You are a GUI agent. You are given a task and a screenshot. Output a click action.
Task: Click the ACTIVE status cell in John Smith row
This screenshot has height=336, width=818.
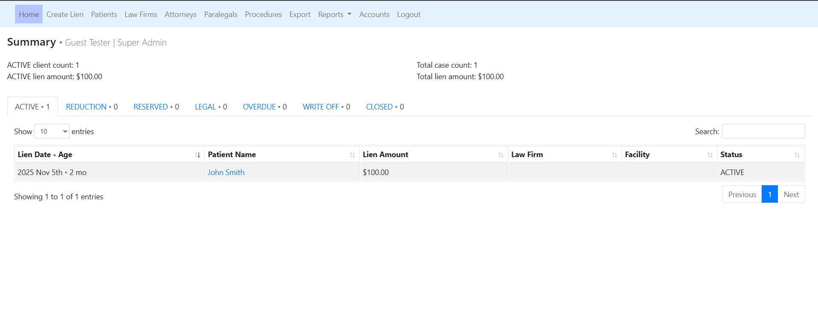coord(761,172)
